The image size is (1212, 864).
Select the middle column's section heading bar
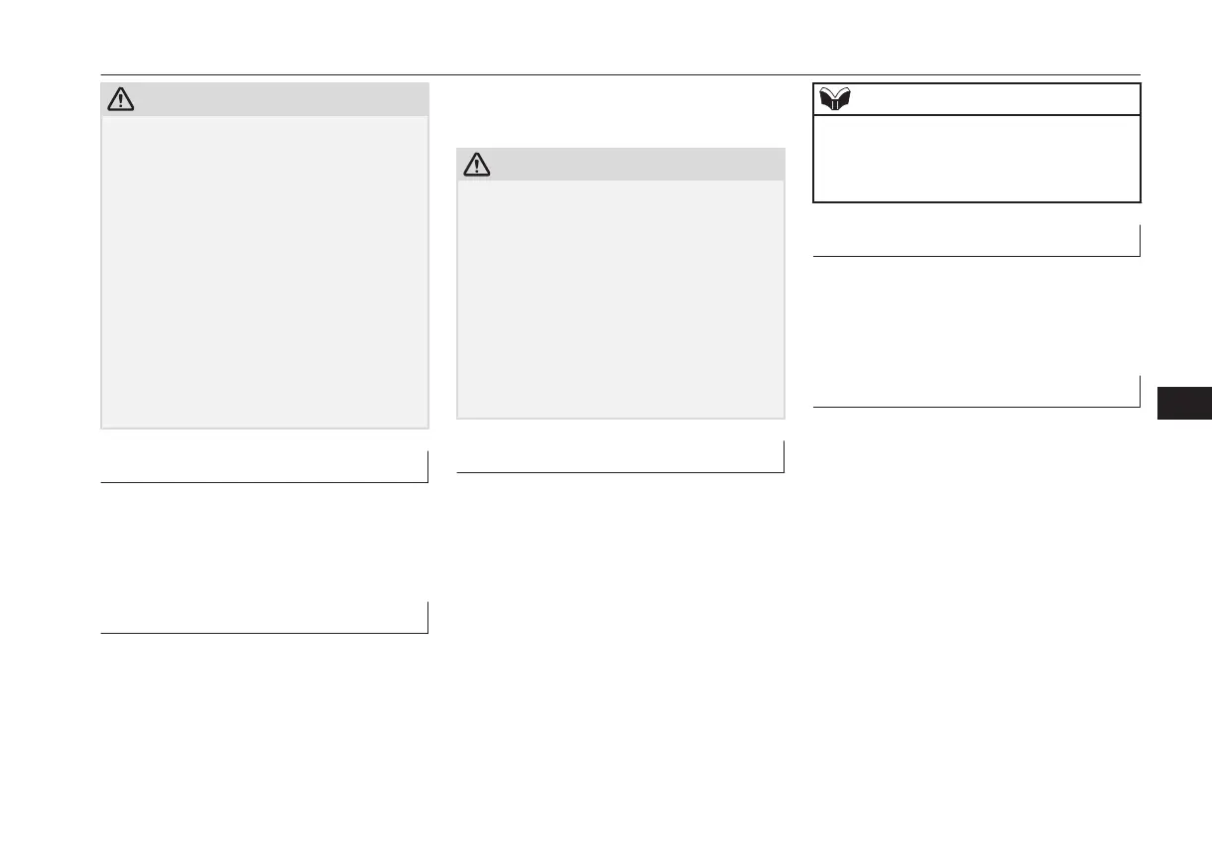click(621, 457)
